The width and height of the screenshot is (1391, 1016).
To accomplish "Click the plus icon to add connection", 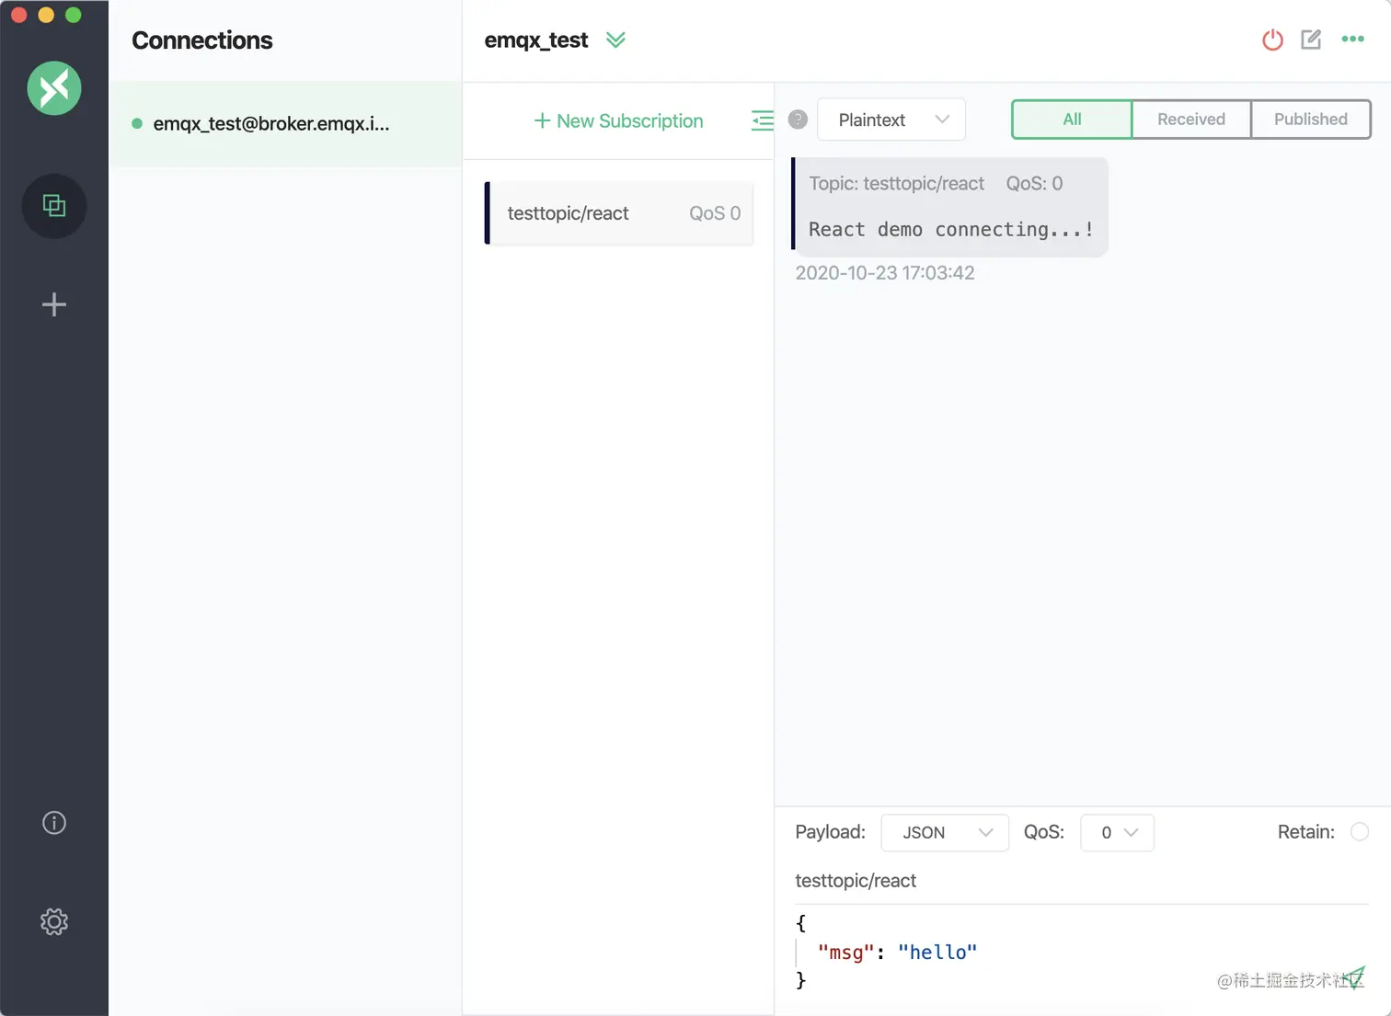I will 54,304.
